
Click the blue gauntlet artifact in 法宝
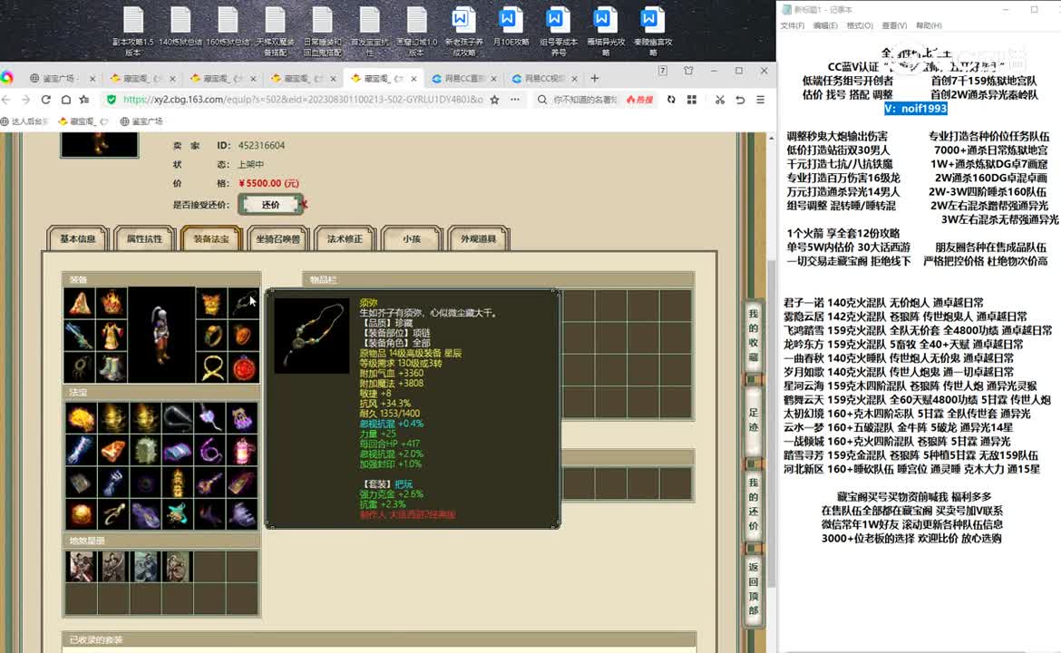pyautogui.click(x=112, y=482)
